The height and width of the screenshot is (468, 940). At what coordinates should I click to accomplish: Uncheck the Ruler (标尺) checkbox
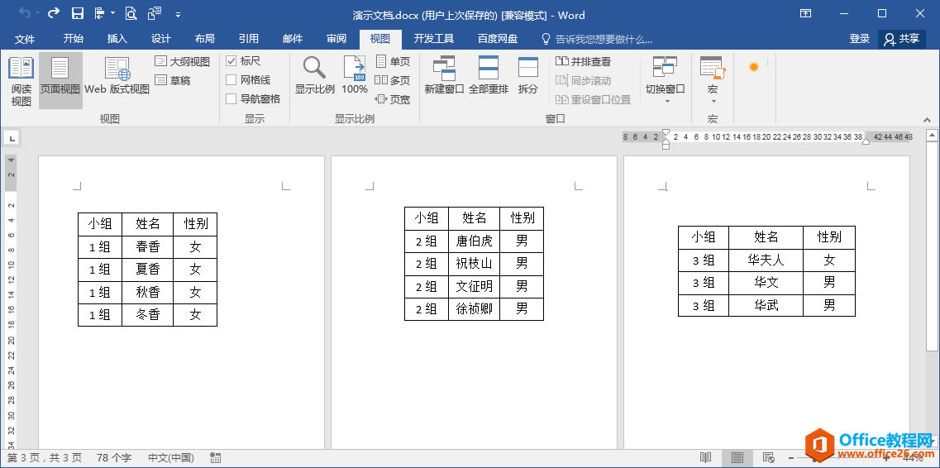[231, 61]
